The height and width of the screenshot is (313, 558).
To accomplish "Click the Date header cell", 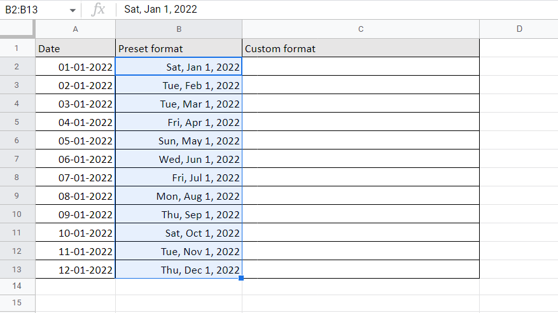I will click(x=76, y=48).
